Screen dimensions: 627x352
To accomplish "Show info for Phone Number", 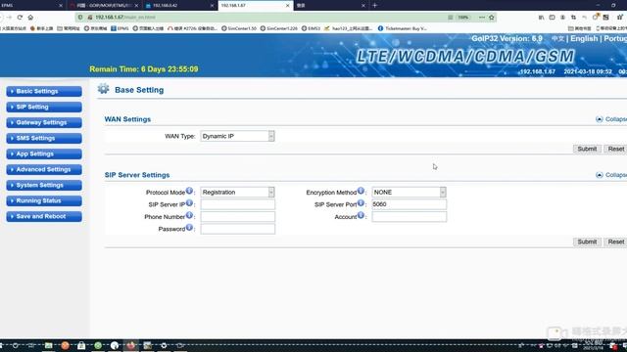I will point(189,215).
